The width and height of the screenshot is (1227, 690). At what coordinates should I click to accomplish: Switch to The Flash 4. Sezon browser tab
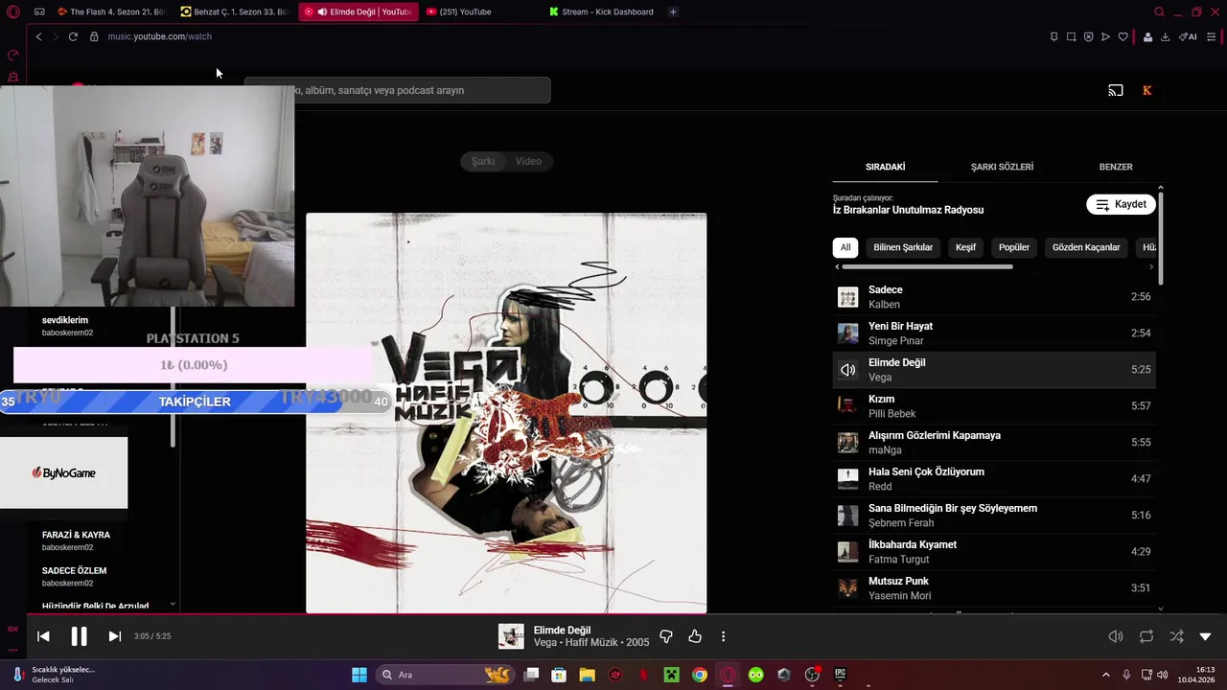pos(109,11)
